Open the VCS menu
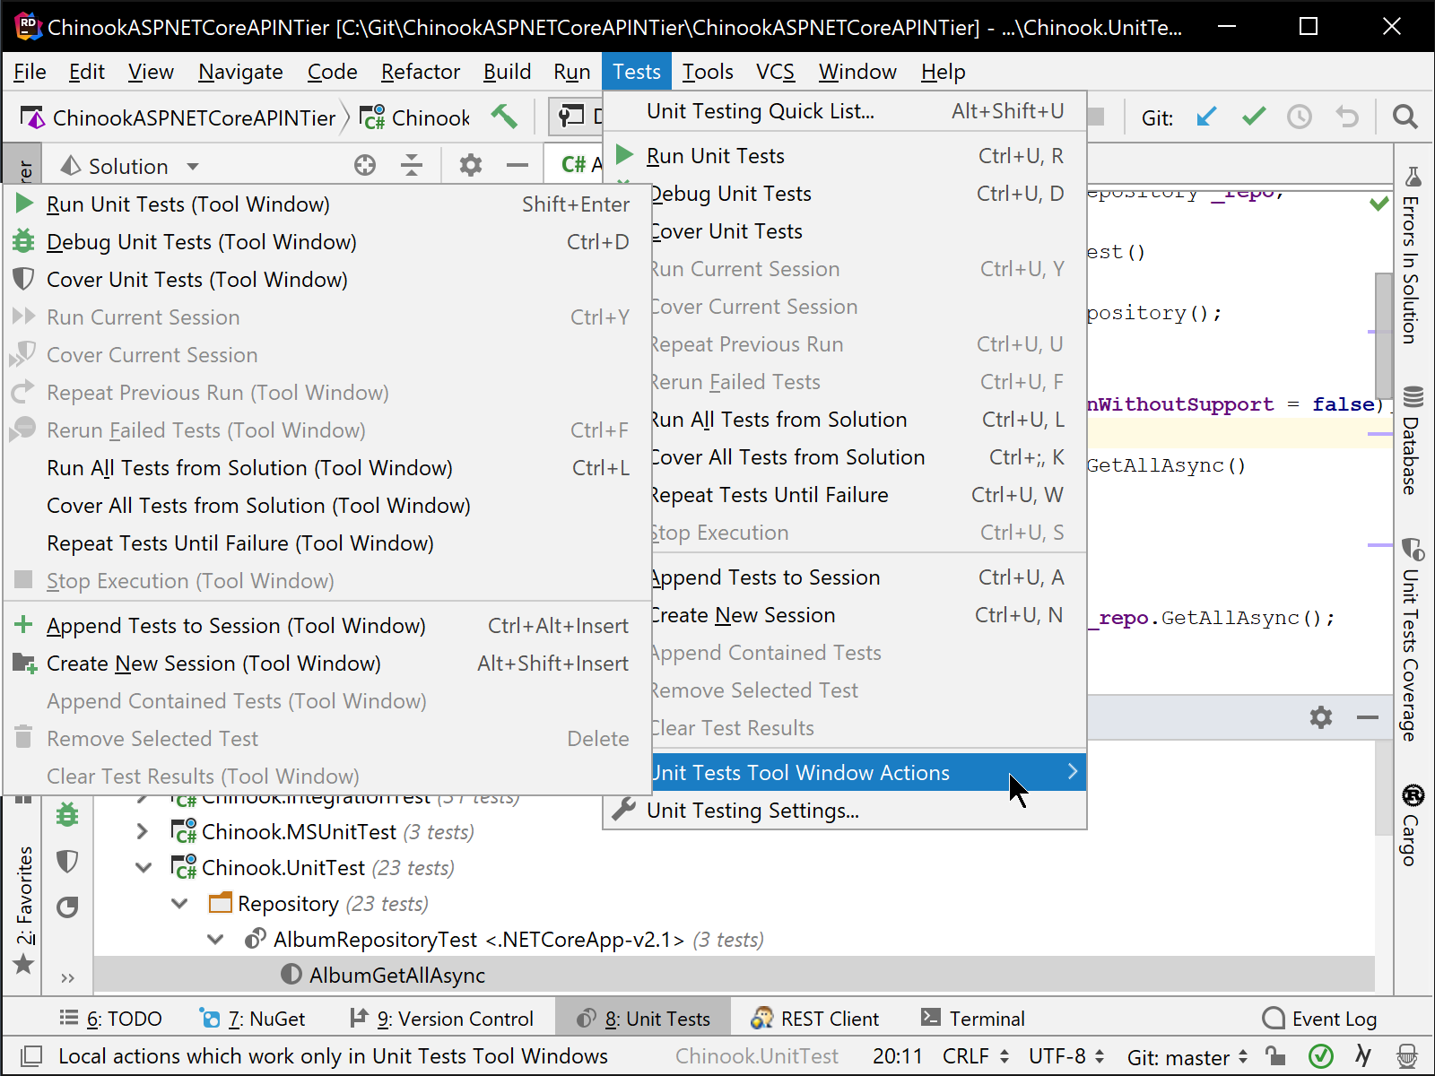This screenshot has width=1435, height=1076. [775, 72]
